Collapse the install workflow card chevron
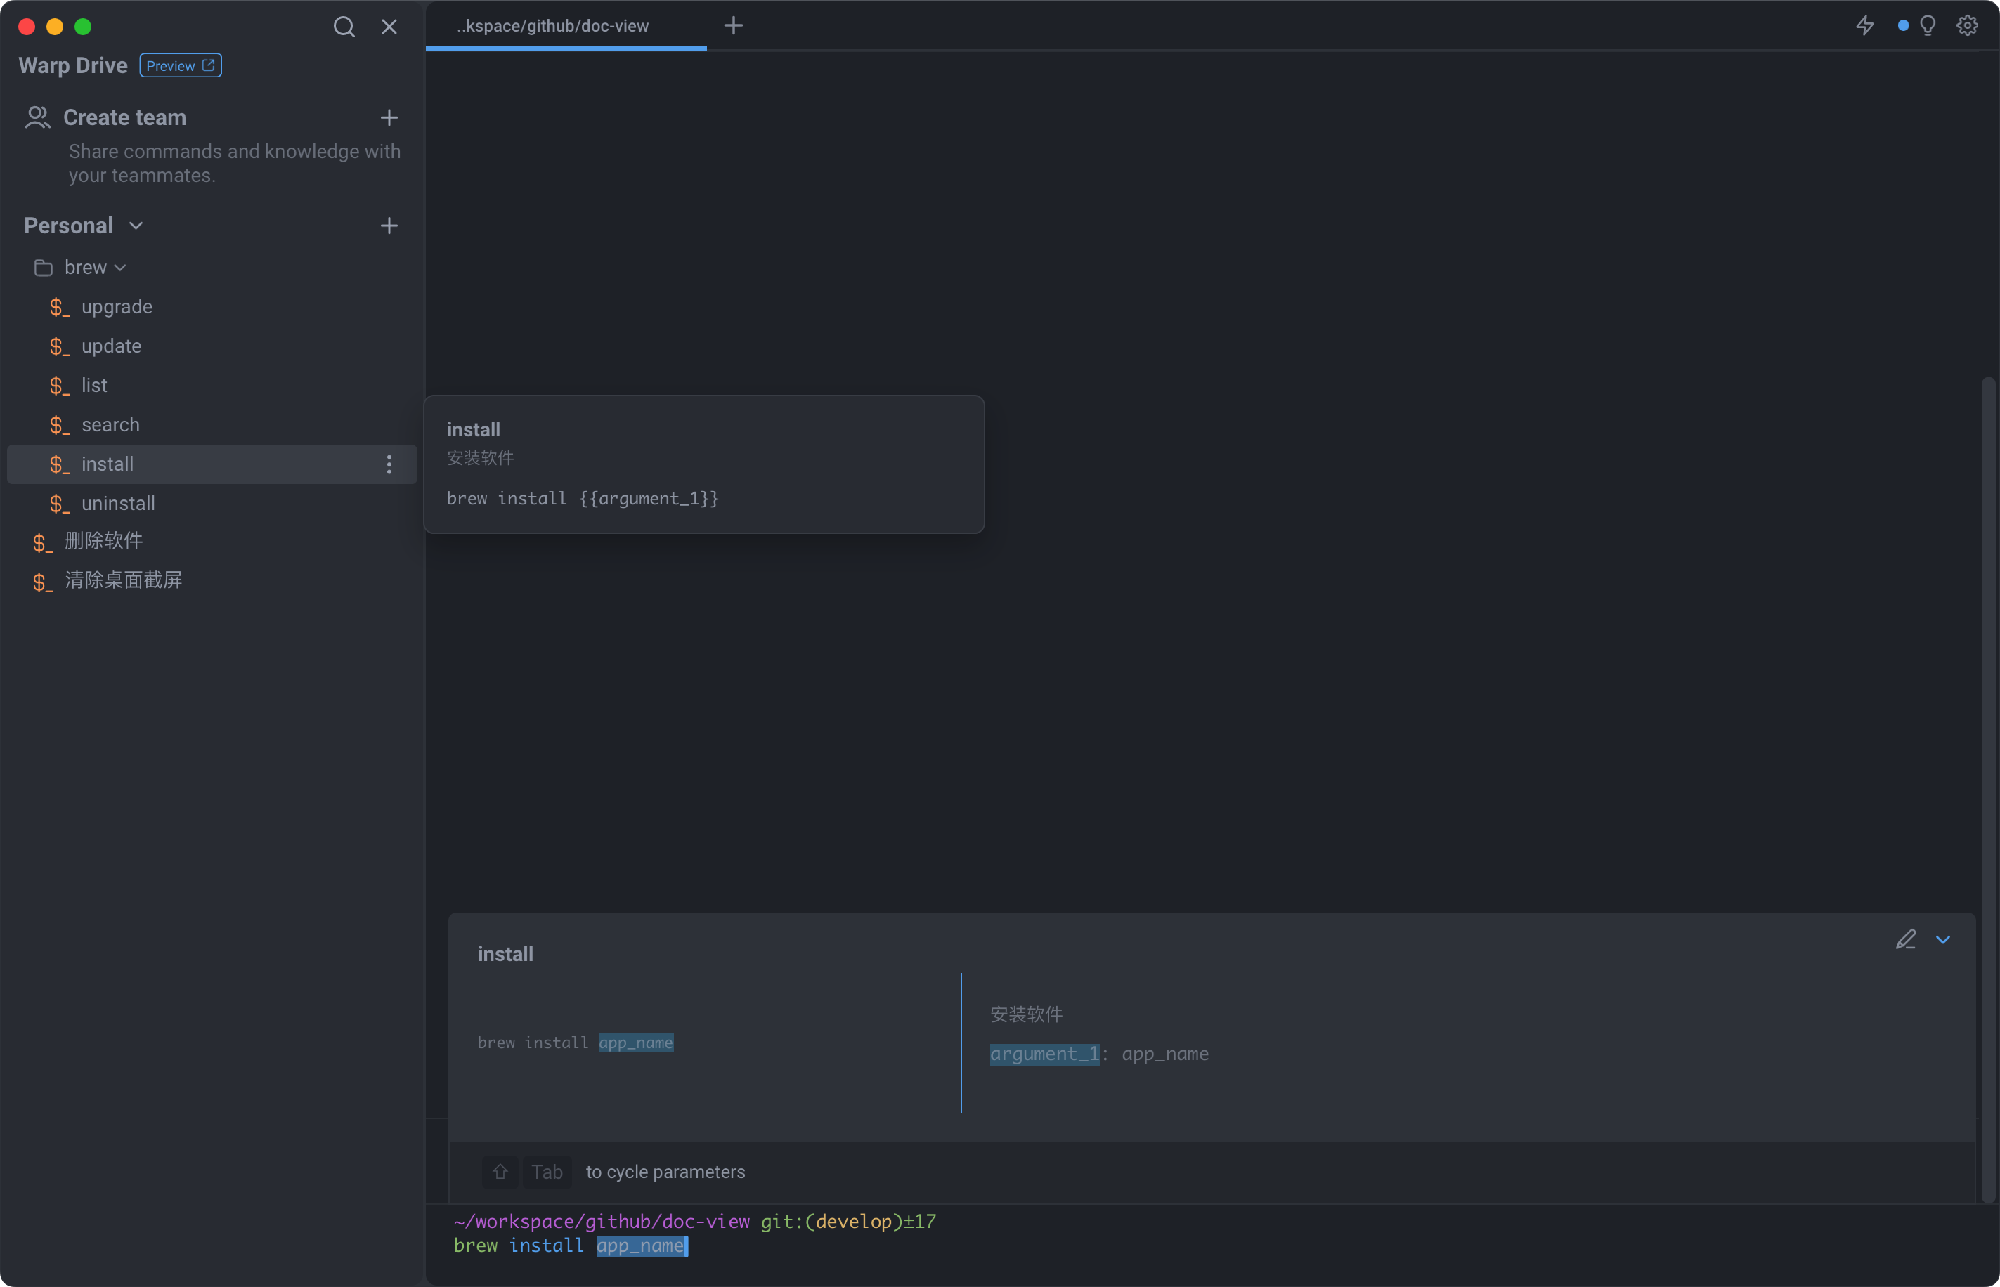 pyautogui.click(x=1943, y=940)
